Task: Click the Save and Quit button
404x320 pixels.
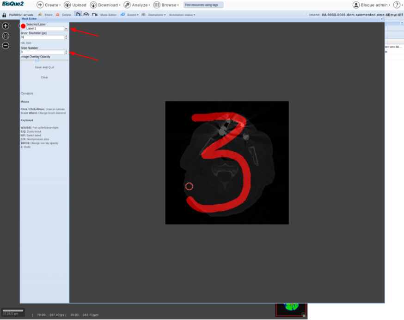Action: coord(44,67)
